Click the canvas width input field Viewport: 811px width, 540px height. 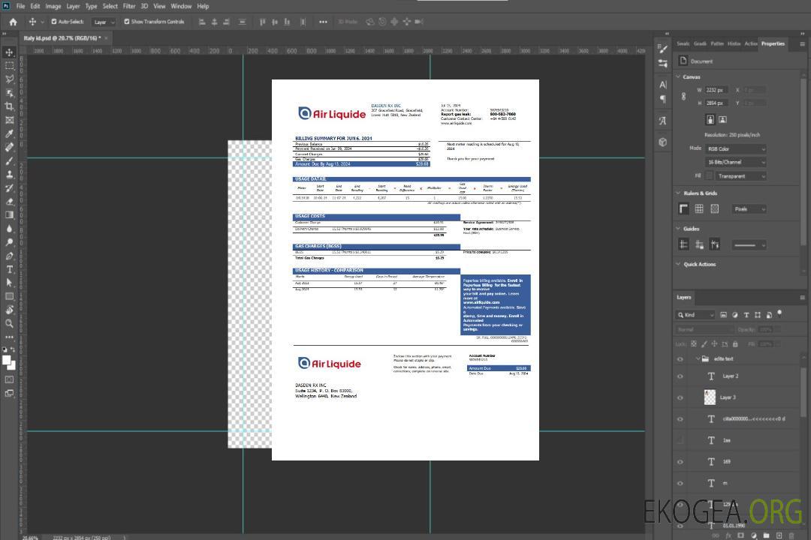(716, 90)
